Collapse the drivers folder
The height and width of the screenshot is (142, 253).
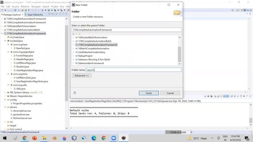5,107
